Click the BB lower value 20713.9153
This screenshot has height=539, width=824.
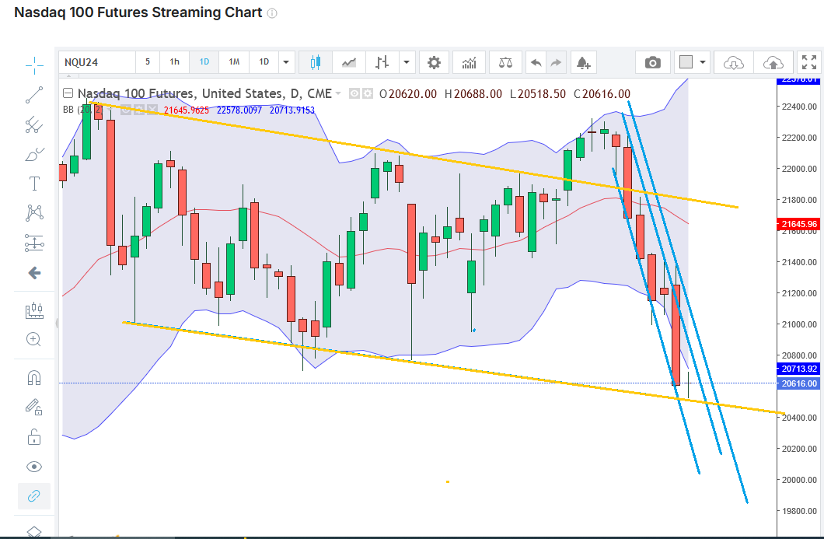(x=292, y=110)
